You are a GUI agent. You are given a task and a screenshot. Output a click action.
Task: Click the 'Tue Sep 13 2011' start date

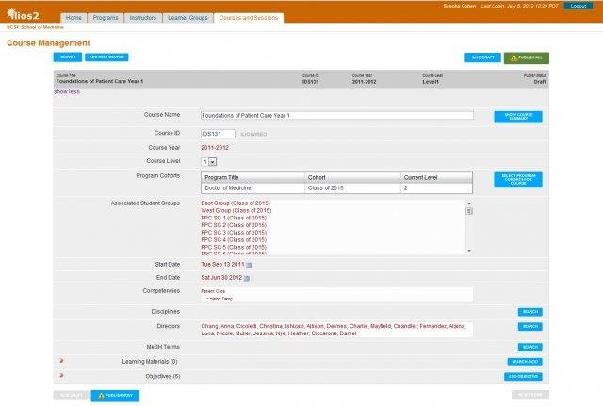(x=222, y=265)
